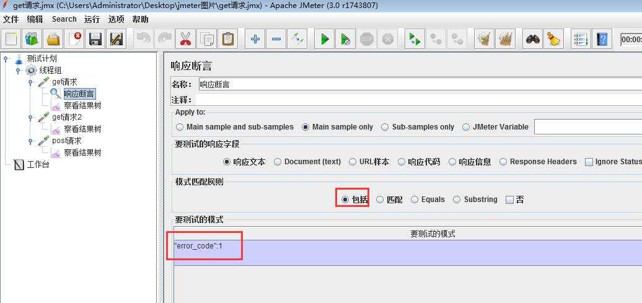Image resolution: width=642 pixels, height=303 pixels.
Task: Choose the 匹配 matching rule
Action: pos(389,200)
